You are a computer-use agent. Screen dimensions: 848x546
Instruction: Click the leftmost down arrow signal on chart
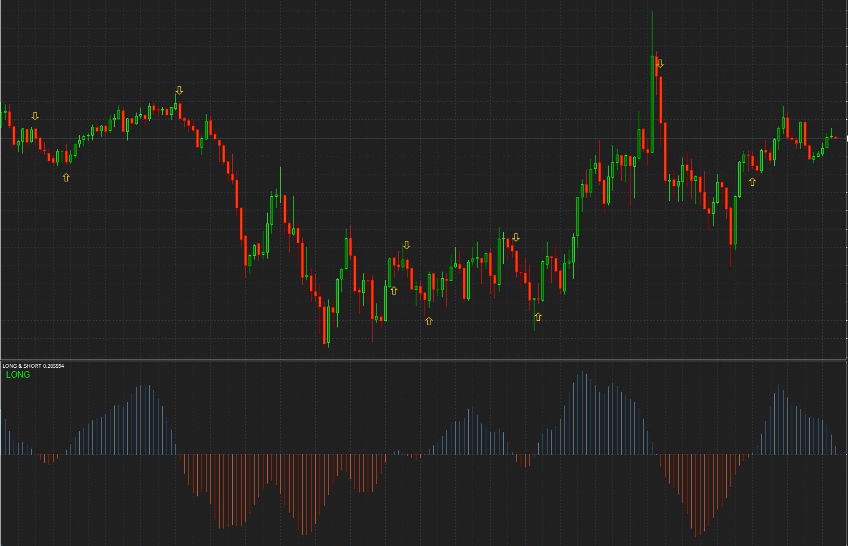[36, 116]
